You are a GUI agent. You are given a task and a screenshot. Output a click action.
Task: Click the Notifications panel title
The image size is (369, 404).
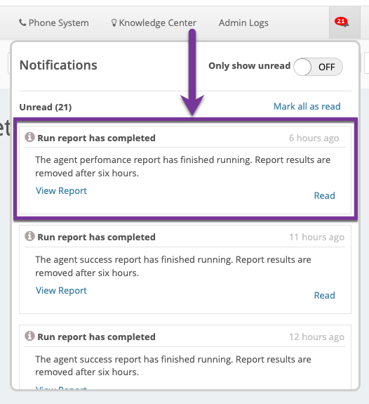click(x=58, y=65)
